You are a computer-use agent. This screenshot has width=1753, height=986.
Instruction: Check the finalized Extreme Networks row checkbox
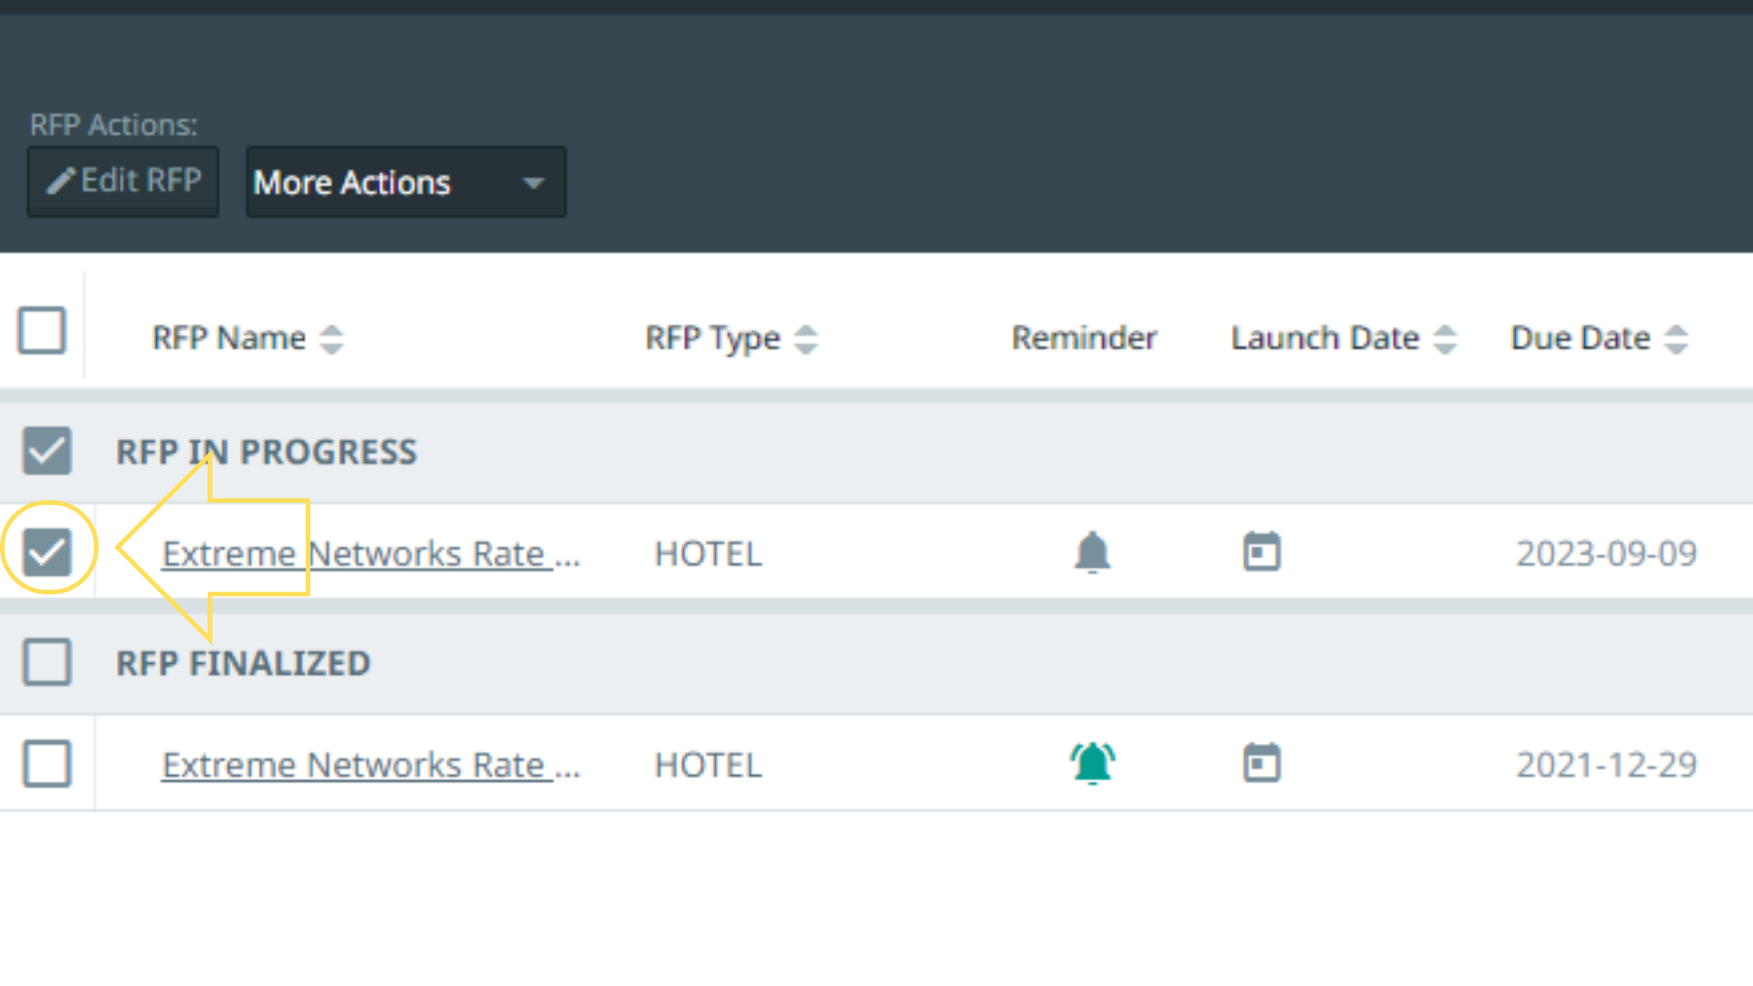47,763
